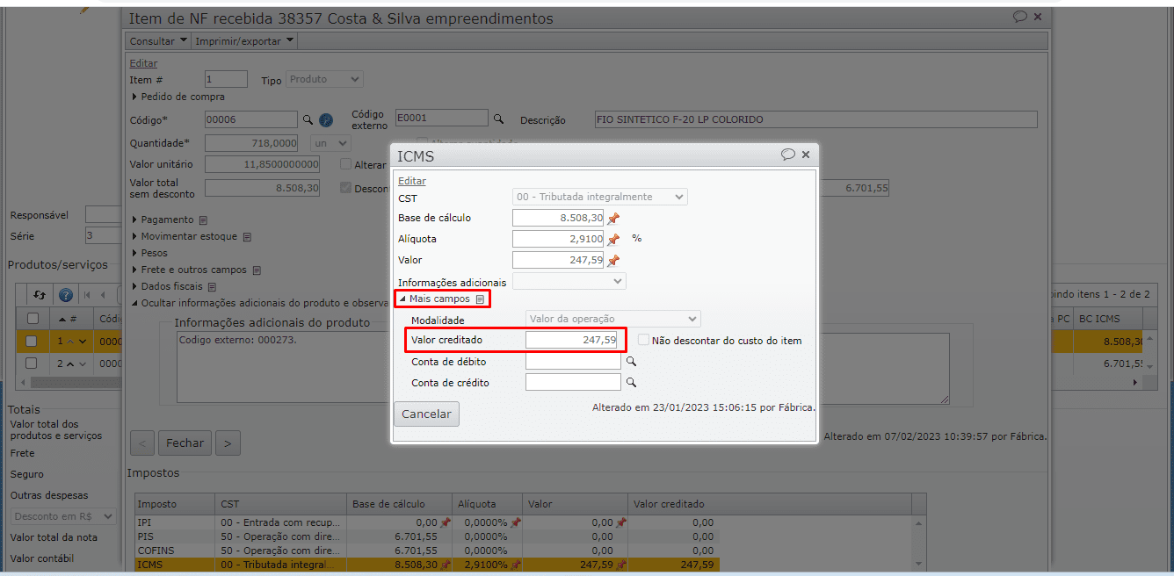Image resolution: width=1174 pixels, height=576 pixels.
Task: Open the Tipo Produto dropdown
Action: [x=324, y=80]
